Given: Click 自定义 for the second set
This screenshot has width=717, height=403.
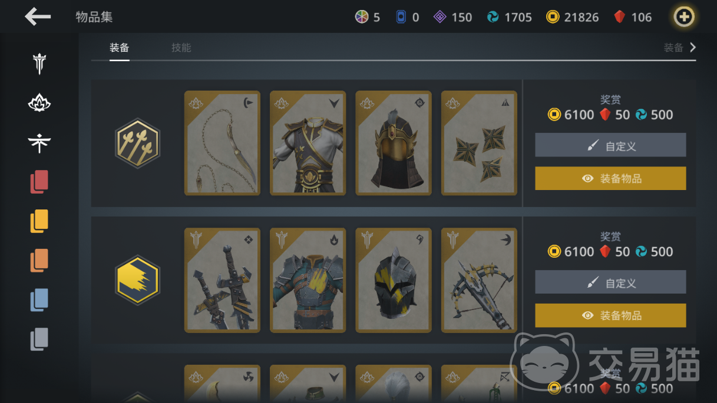Looking at the screenshot, I should pyautogui.click(x=610, y=282).
